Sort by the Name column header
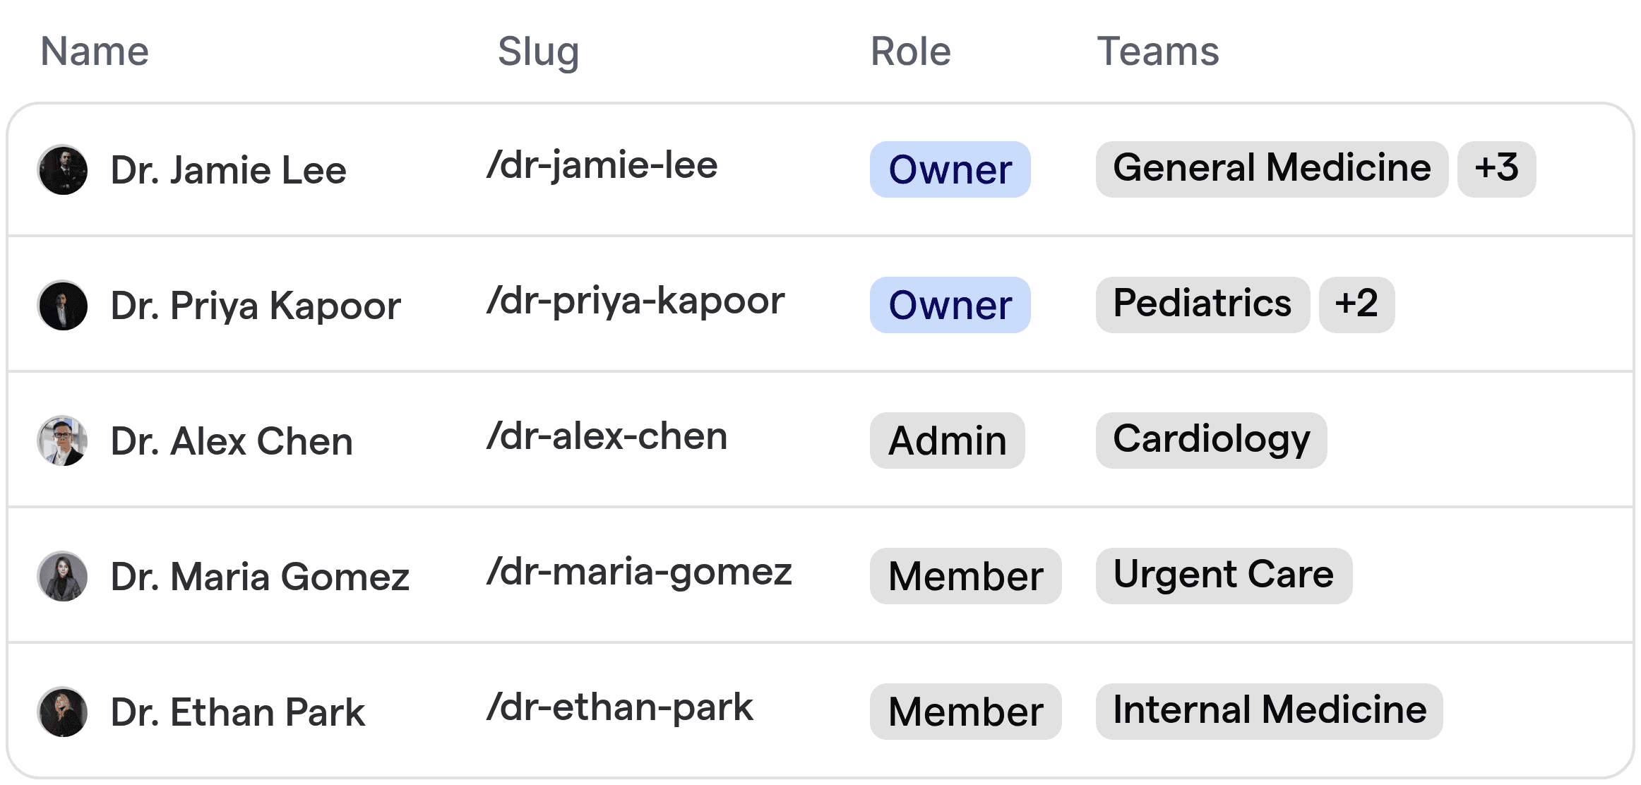The image size is (1641, 785). 94,50
